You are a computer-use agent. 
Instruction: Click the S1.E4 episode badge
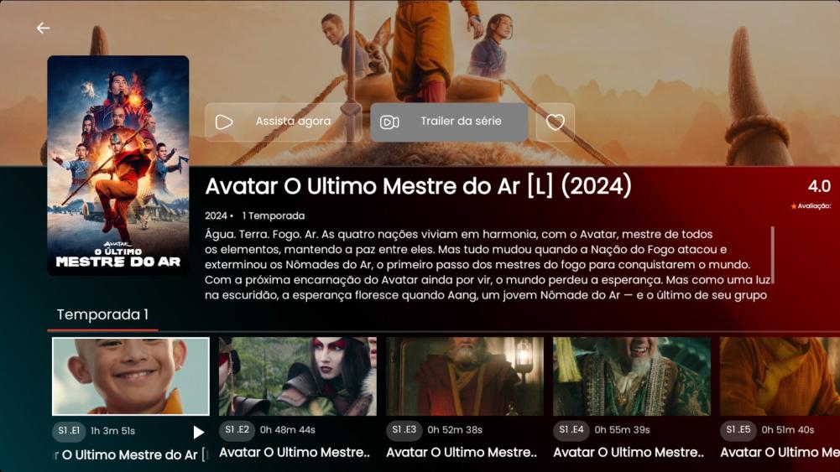571,430
